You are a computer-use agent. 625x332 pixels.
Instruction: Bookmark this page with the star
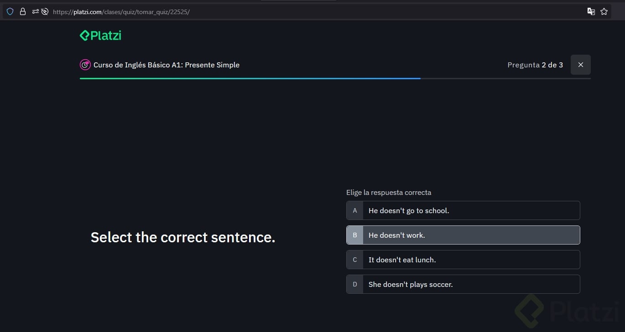(x=604, y=12)
